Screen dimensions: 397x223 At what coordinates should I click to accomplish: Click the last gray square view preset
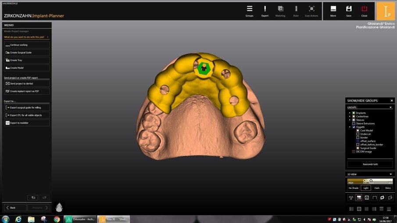389,209
